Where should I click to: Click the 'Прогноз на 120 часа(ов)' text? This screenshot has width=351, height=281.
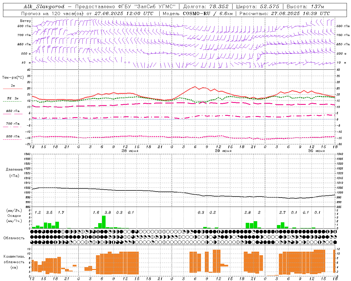click(53, 13)
